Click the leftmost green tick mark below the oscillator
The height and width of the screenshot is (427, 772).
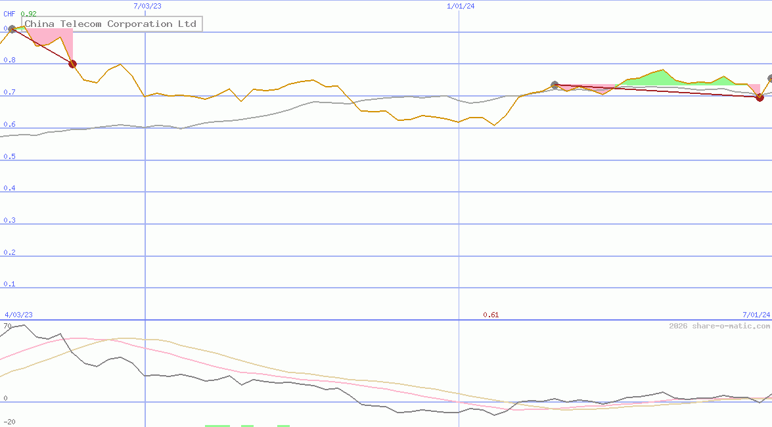pyautogui.click(x=217, y=425)
